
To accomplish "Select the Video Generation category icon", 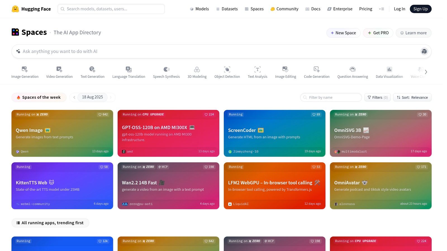I will point(59,69).
